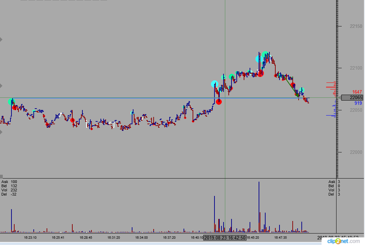Click the Ask 3 readout on the right side

pyautogui.click(x=334, y=182)
